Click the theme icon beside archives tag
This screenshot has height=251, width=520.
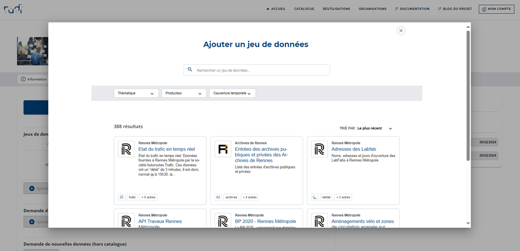218,197
